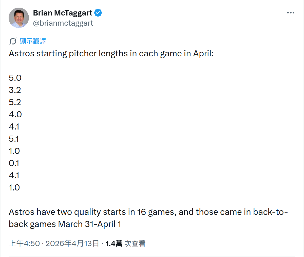
Task: Click the blue verified badge
Action: click(98, 13)
